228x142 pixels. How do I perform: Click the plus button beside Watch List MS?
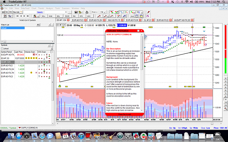pyautogui.click(x=50, y=25)
